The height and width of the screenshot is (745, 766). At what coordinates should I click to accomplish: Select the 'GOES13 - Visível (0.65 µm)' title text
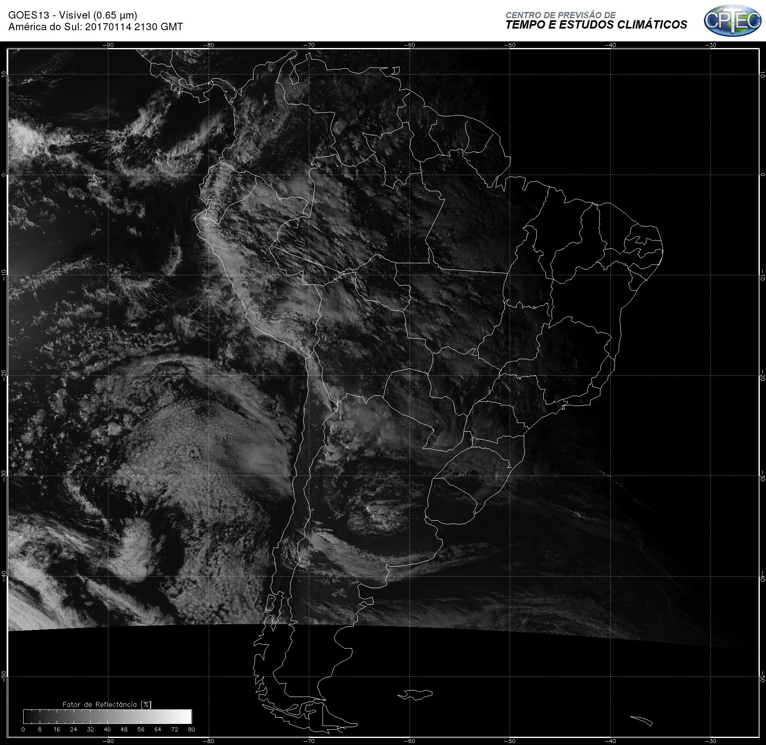[x=73, y=15]
